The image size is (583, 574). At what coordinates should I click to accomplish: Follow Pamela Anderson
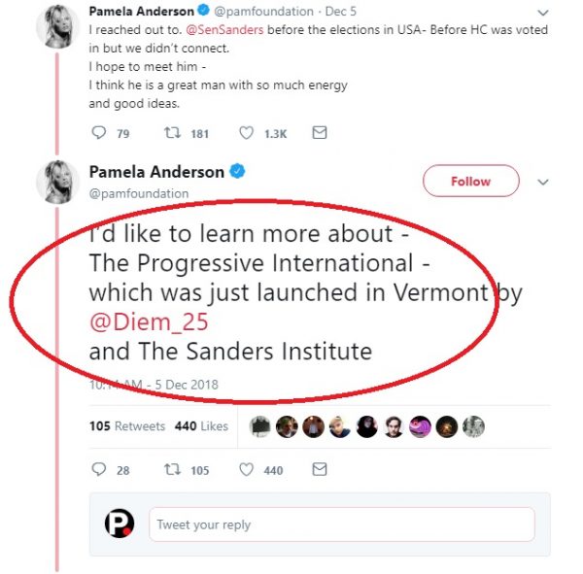[x=470, y=182]
